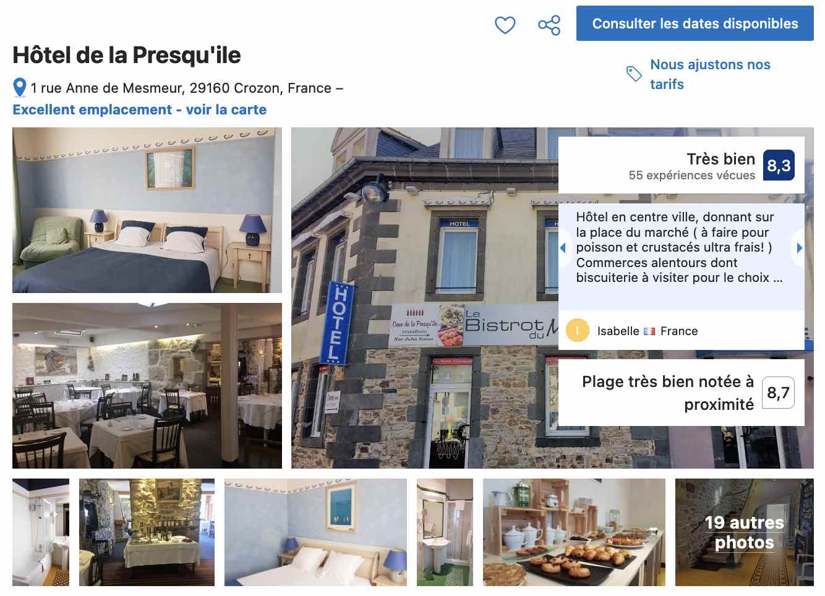Click the price tag icon

pos(634,74)
